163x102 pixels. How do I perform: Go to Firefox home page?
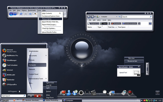pyautogui.click(x=30, y=14)
